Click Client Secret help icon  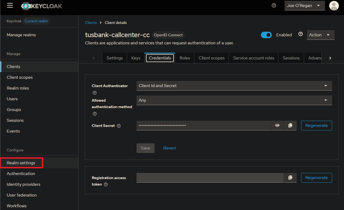pyautogui.click(x=119, y=126)
